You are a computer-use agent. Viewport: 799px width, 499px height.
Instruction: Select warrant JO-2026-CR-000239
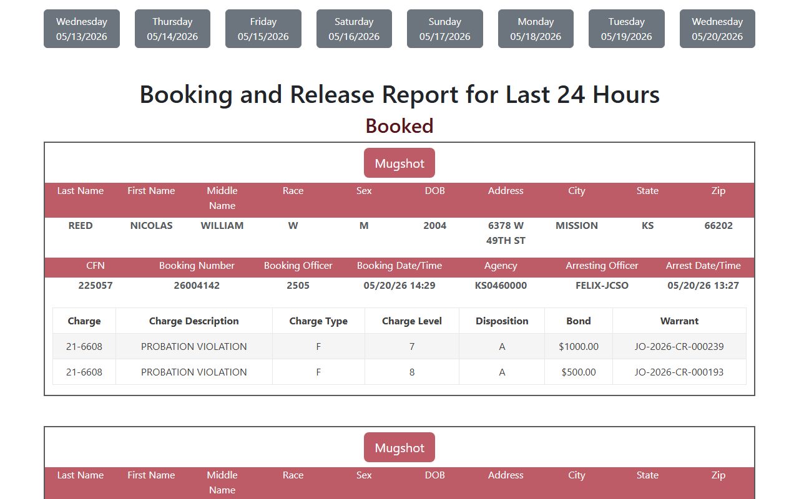tap(679, 347)
